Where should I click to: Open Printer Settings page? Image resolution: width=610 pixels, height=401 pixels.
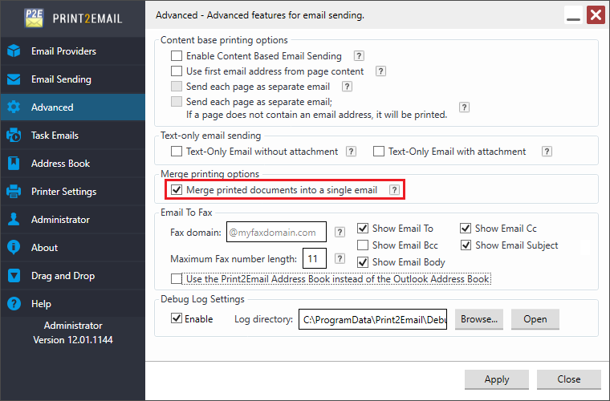click(73, 192)
